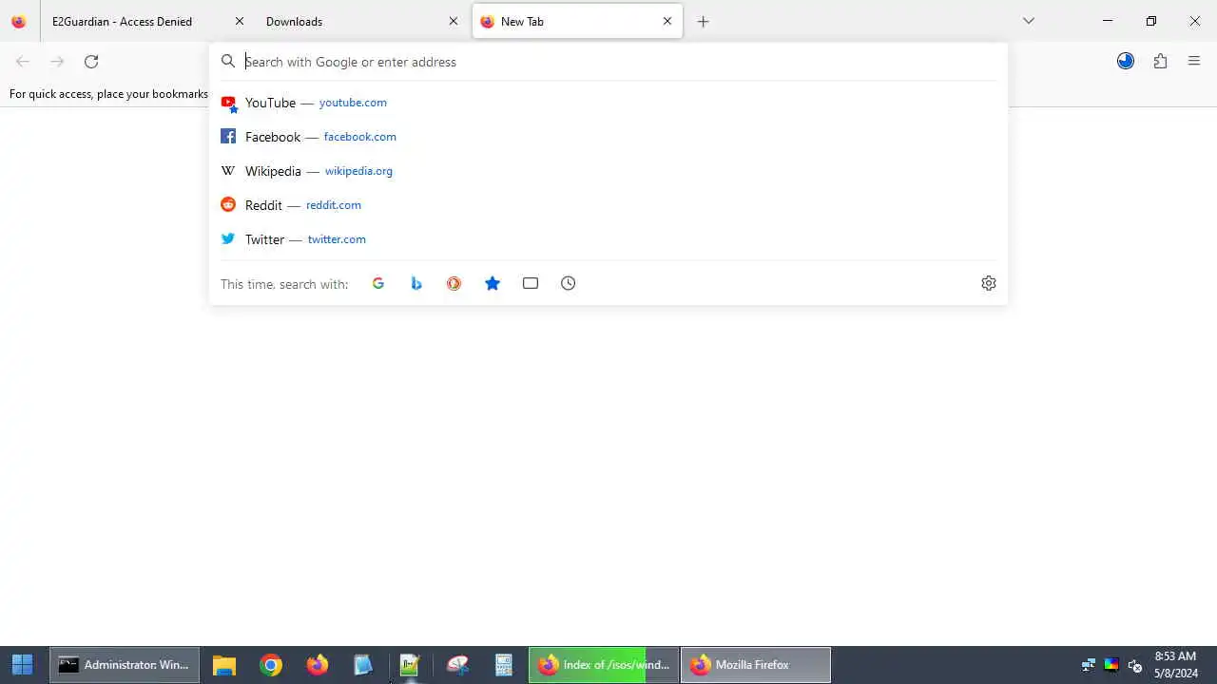
Task: Select the New Tab tab
Action: (x=577, y=21)
